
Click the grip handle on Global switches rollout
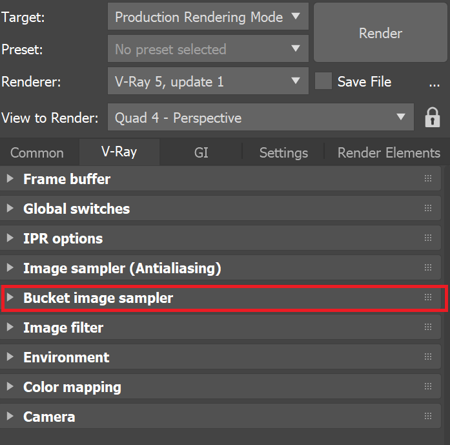427,209
